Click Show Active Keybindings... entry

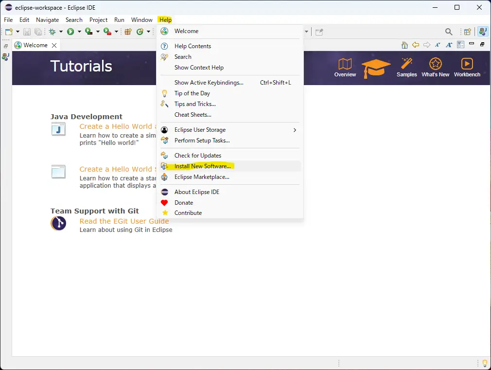coord(230,83)
